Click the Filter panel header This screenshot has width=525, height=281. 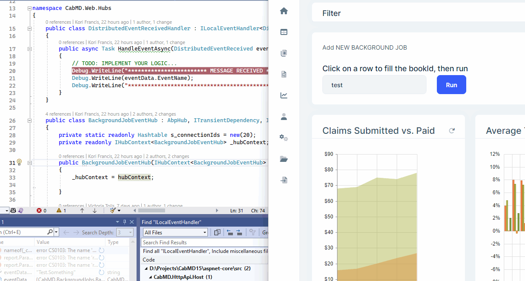(x=331, y=13)
